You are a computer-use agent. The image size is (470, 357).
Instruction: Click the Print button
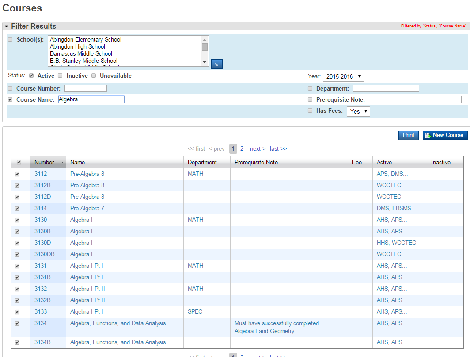click(409, 135)
